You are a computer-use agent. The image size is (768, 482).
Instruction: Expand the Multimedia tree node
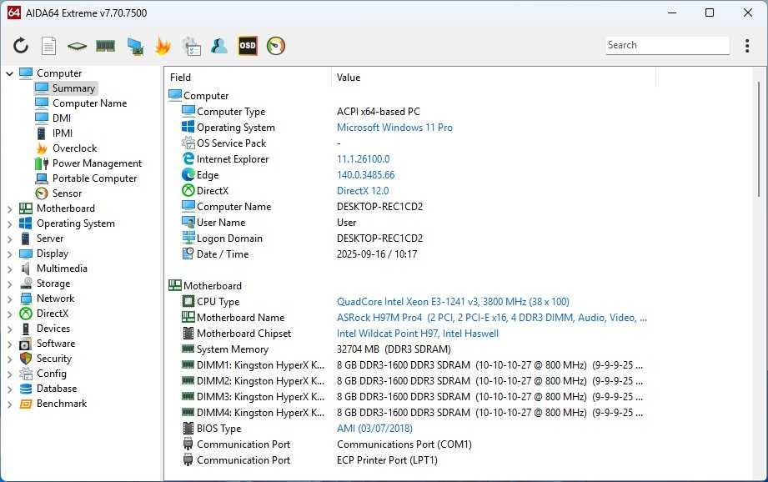(x=9, y=269)
